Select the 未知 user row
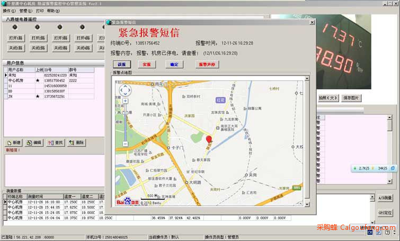This screenshot has width=400, height=241. pos(49,75)
